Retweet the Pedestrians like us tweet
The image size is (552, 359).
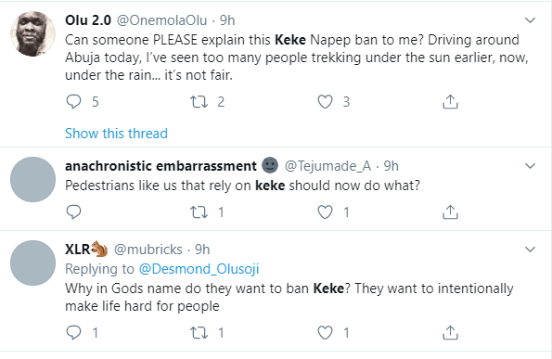pos(199,212)
